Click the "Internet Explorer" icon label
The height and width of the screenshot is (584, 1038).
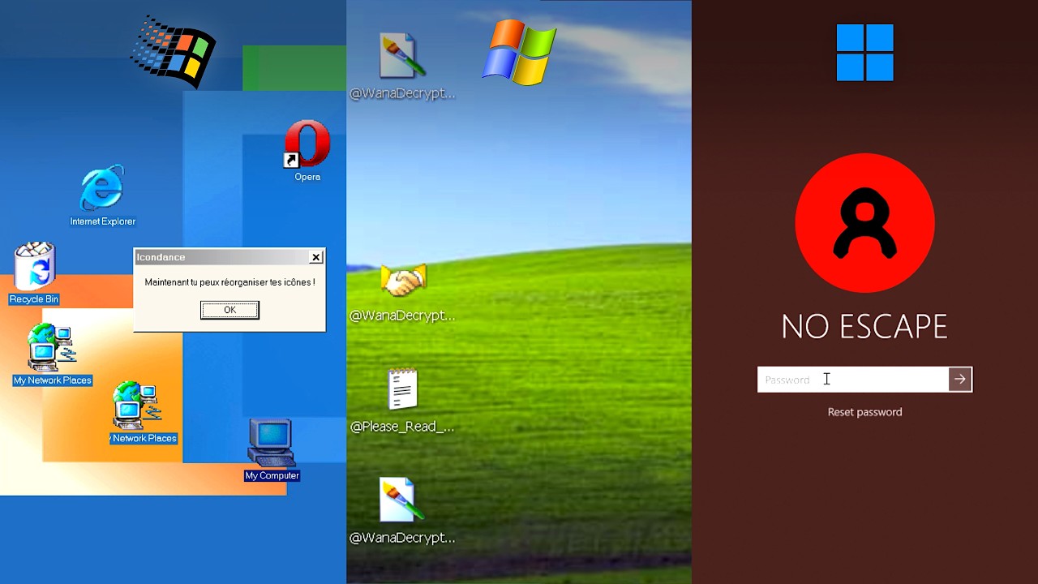pos(102,221)
